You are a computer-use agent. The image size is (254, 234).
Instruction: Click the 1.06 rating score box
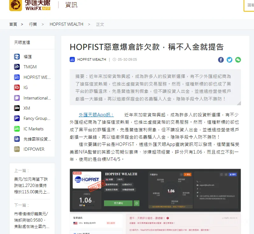(87, 200)
